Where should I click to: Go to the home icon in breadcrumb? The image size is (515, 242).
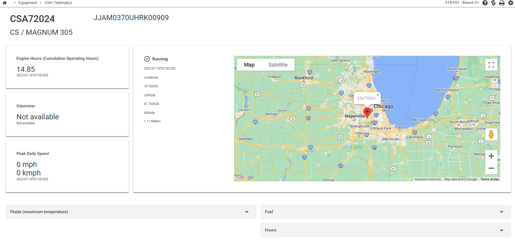click(x=5, y=3)
